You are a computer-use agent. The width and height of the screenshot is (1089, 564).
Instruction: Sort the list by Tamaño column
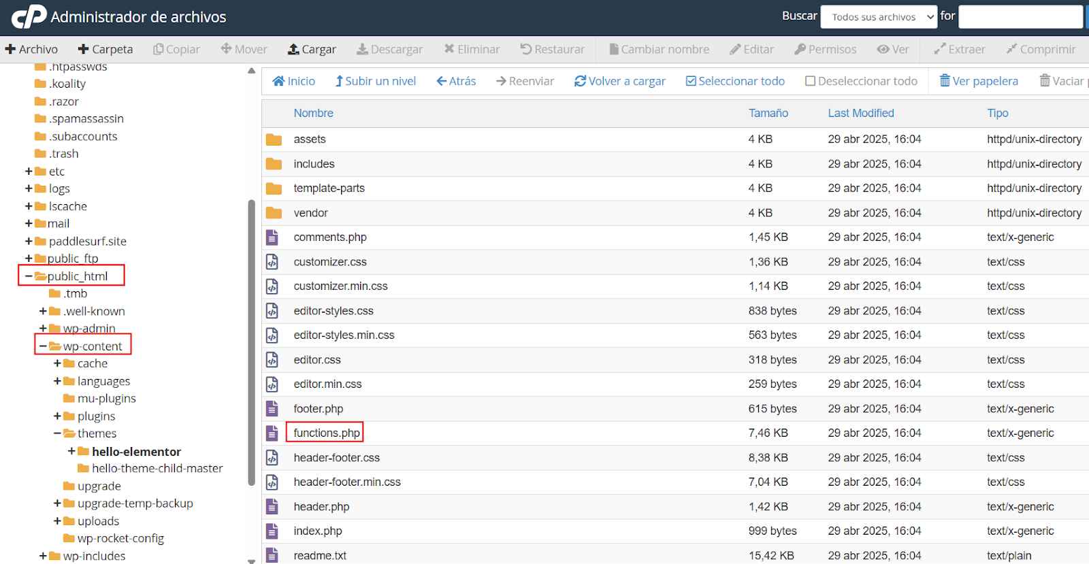point(768,113)
